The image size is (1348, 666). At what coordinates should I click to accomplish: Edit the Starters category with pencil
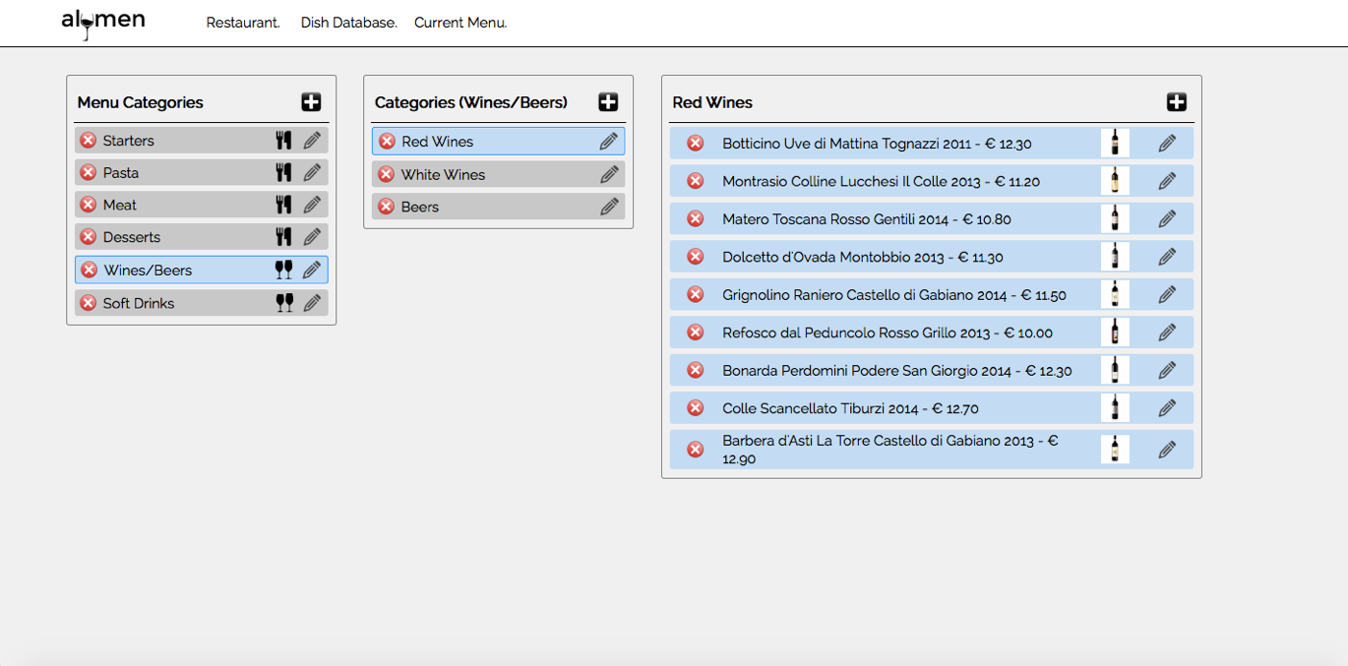(312, 141)
